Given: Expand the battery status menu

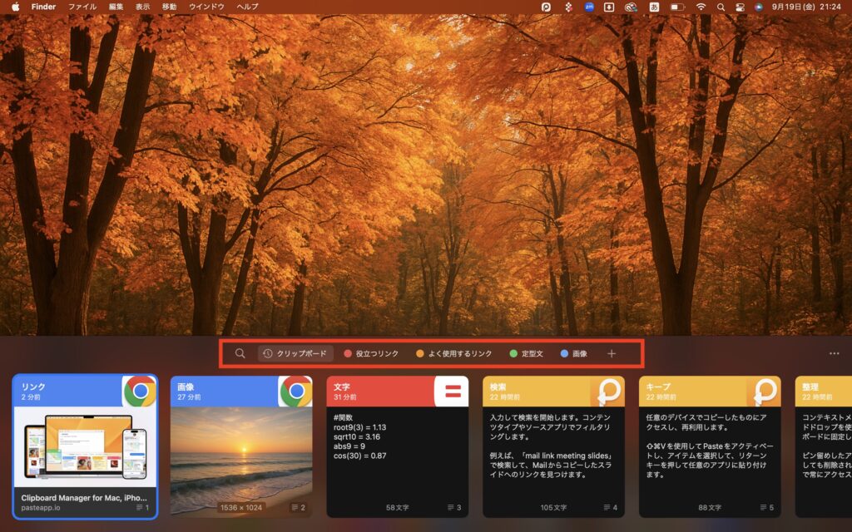Looking at the screenshot, I should click(x=677, y=7).
